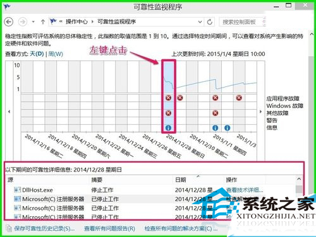Click the information icon in the highlighted column
316x237 pixels.
(168, 128)
